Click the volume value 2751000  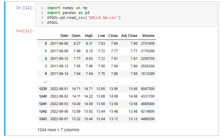[147, 44]
